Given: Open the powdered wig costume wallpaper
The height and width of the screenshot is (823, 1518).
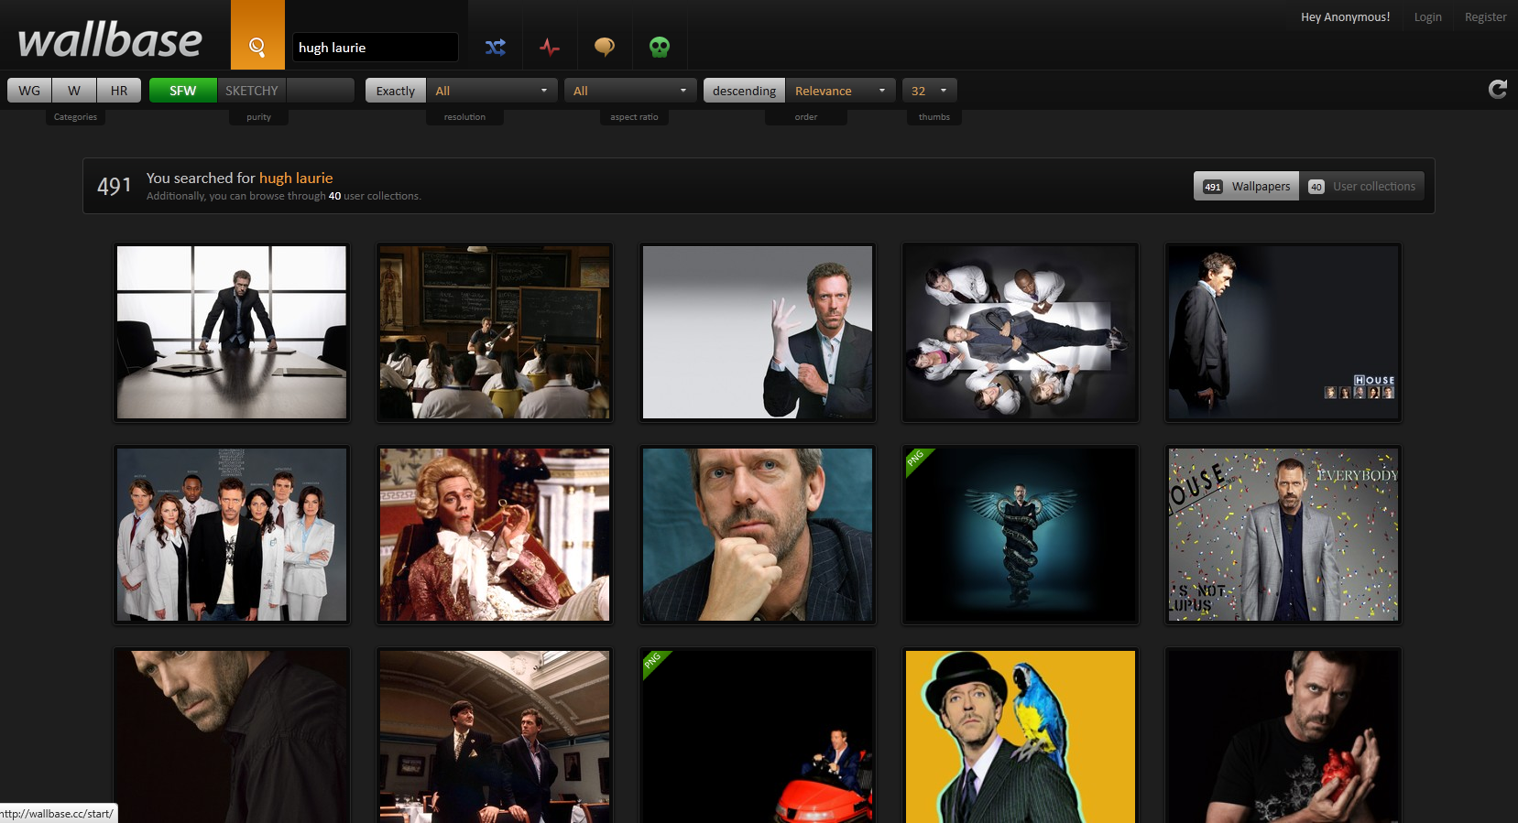Looking at the screenshot, I should pos(495,535).
